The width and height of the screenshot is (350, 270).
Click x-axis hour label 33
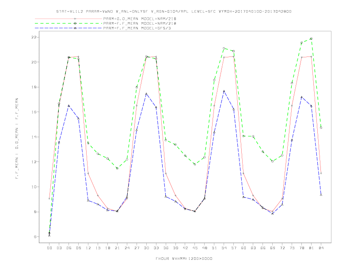(x=156, y=248)
